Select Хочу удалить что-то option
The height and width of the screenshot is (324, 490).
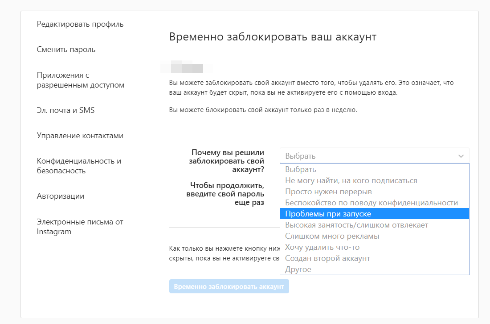click(x=322, y=247)
